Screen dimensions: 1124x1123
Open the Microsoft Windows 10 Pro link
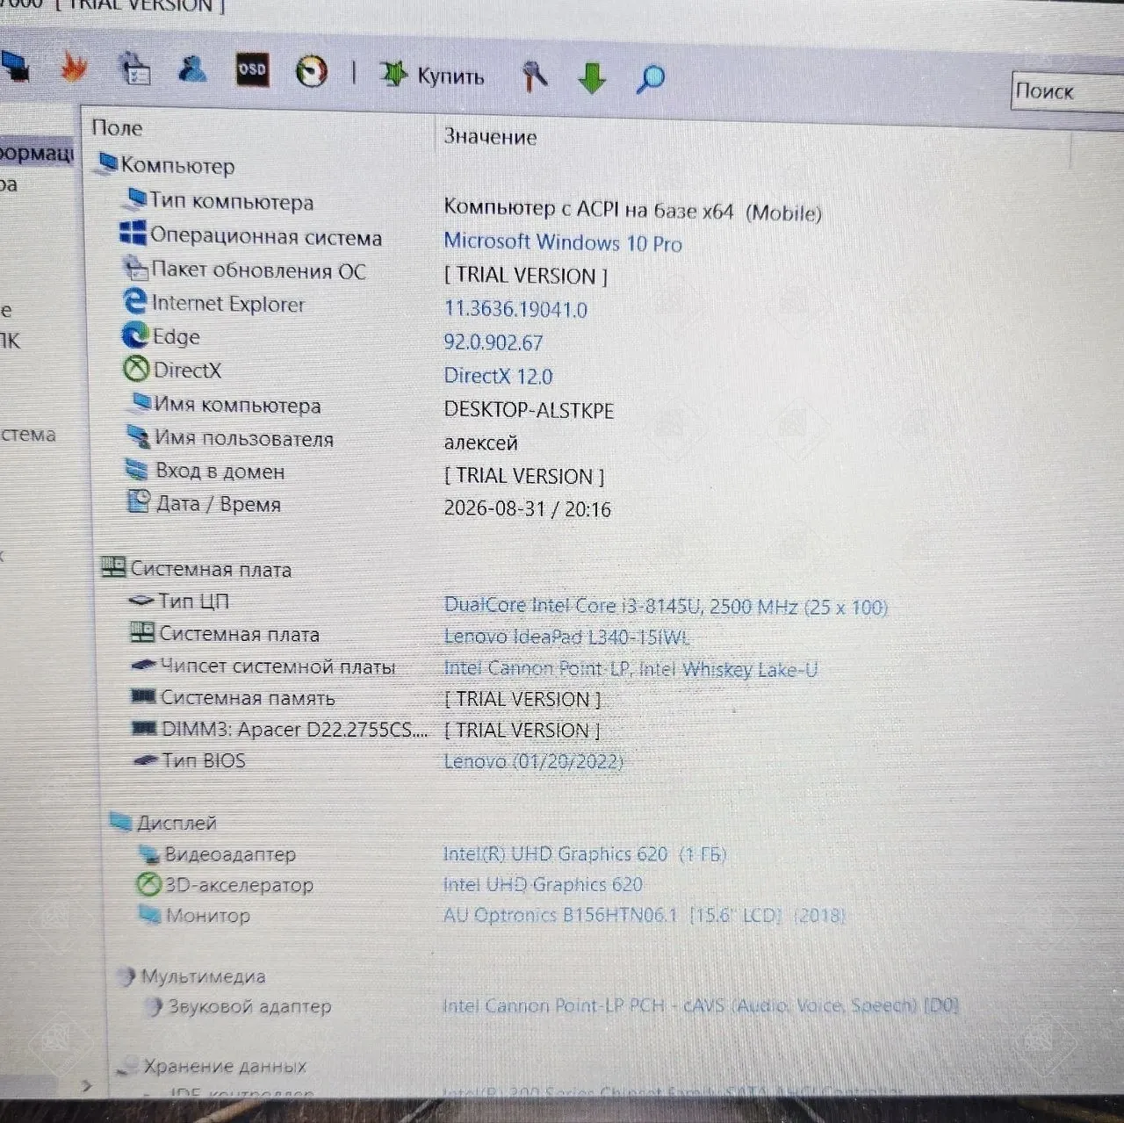point(563,242)
